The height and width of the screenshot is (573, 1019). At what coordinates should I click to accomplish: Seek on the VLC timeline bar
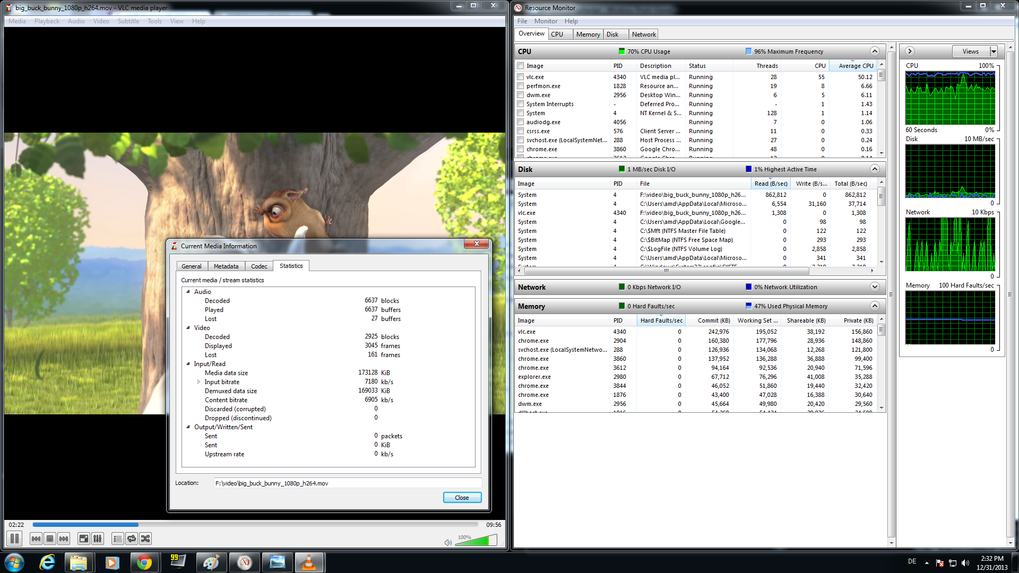pos(256,525)
